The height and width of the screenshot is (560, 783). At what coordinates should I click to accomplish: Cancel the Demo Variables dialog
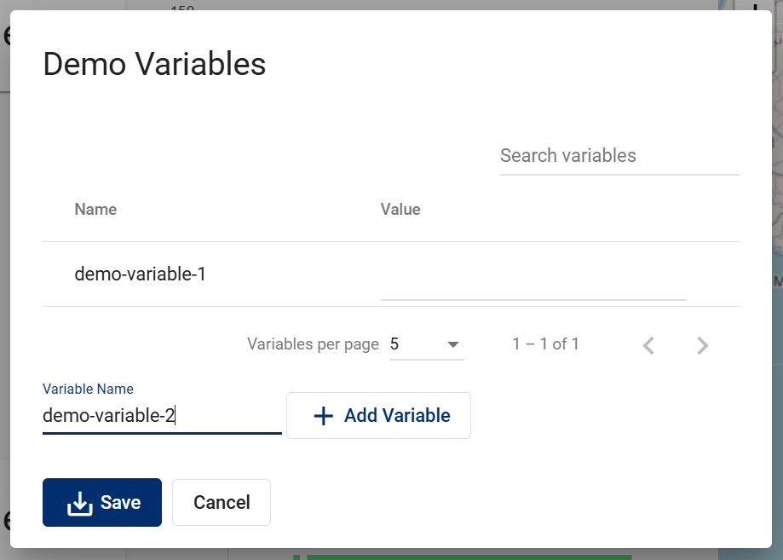(x=222, y=502)
